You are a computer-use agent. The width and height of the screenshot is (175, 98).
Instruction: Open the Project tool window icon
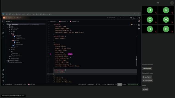(3, 21)
